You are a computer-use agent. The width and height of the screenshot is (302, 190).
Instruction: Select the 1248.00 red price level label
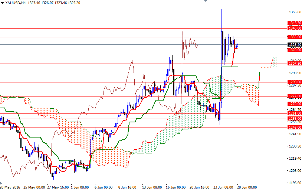[x=294, y=128]
